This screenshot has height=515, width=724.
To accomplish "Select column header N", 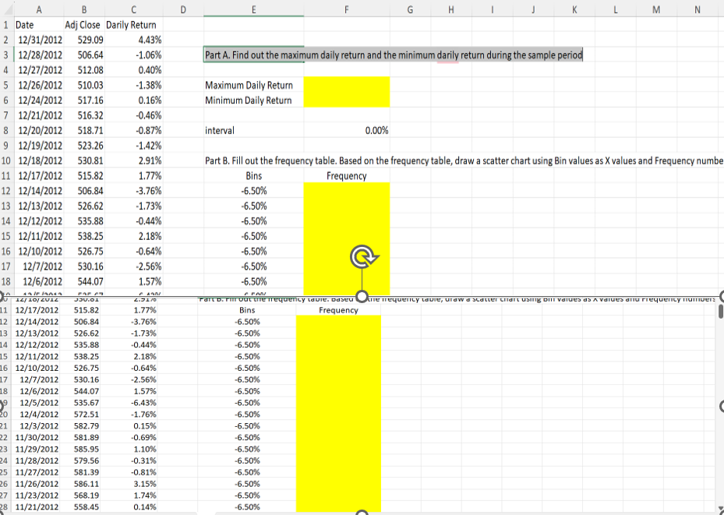I will [697, 9].
